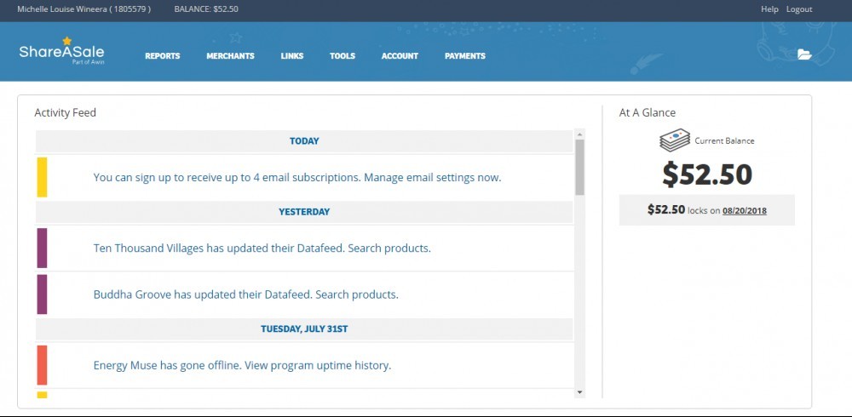The image size is (852, 417).
Task: Click the ShareASale logo
Action: point(61,52)
